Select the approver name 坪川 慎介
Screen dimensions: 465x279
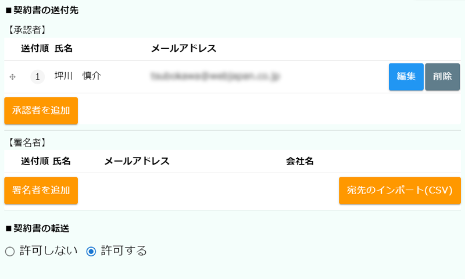[x=78, y=76]
